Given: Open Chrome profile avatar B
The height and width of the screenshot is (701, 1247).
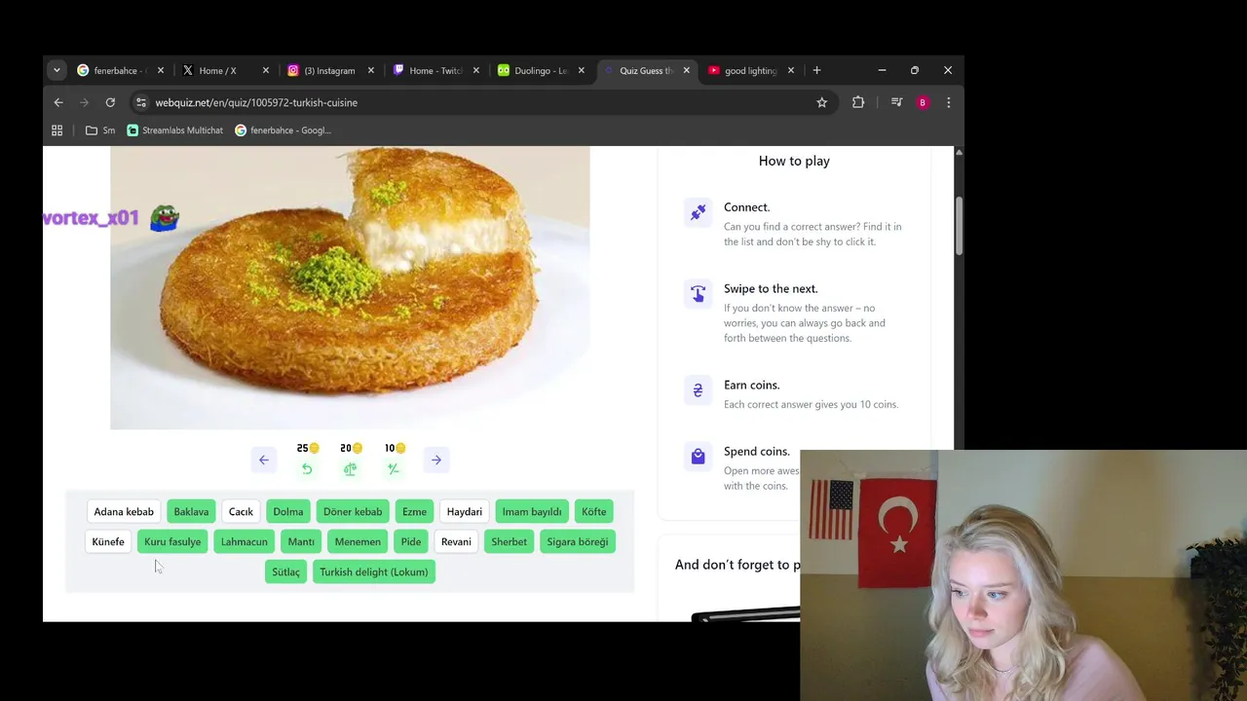Looking at the screenshot, I should coord(923,102).
